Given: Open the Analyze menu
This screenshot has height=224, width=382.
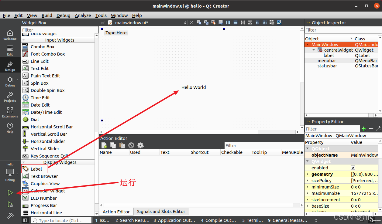Looking at the screenshot, I should tap(83, 15).
